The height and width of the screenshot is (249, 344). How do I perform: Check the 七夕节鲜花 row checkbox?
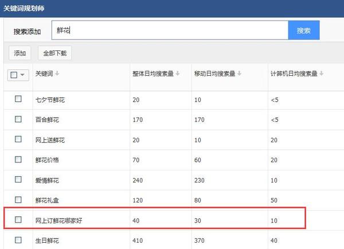(18, 99)
